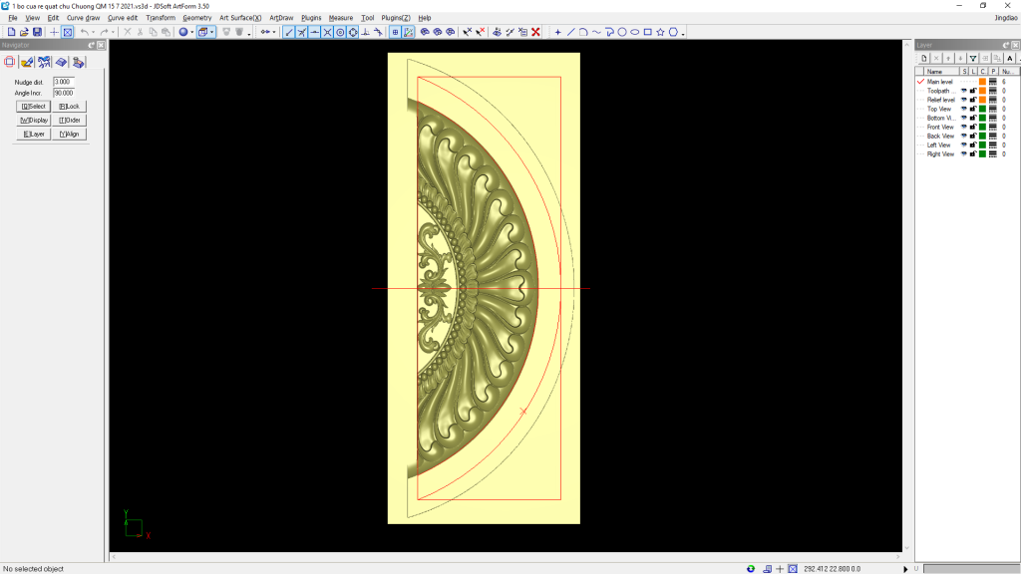Click the Select button in Navigator
The width and height of the screenshot is (1021, 574).
click(33, 106)
